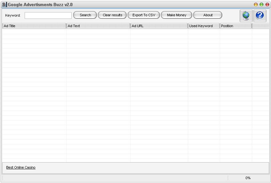Focus the Keyword input field
The width and height of the screenshot is (271, 183).
48,15
